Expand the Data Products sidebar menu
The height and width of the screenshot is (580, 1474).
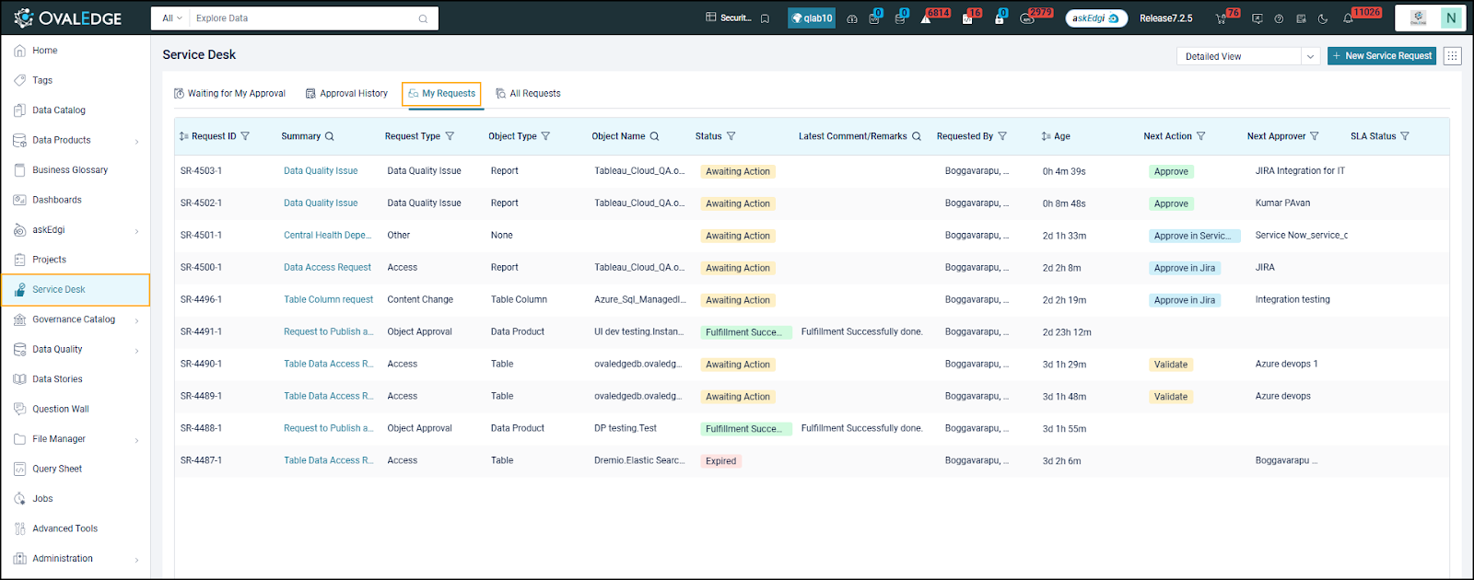tap(136, 141)
